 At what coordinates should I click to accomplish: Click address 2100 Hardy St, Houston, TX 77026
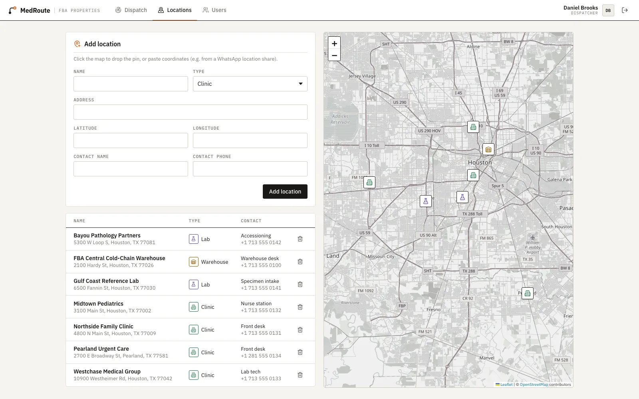coord(113,265)
